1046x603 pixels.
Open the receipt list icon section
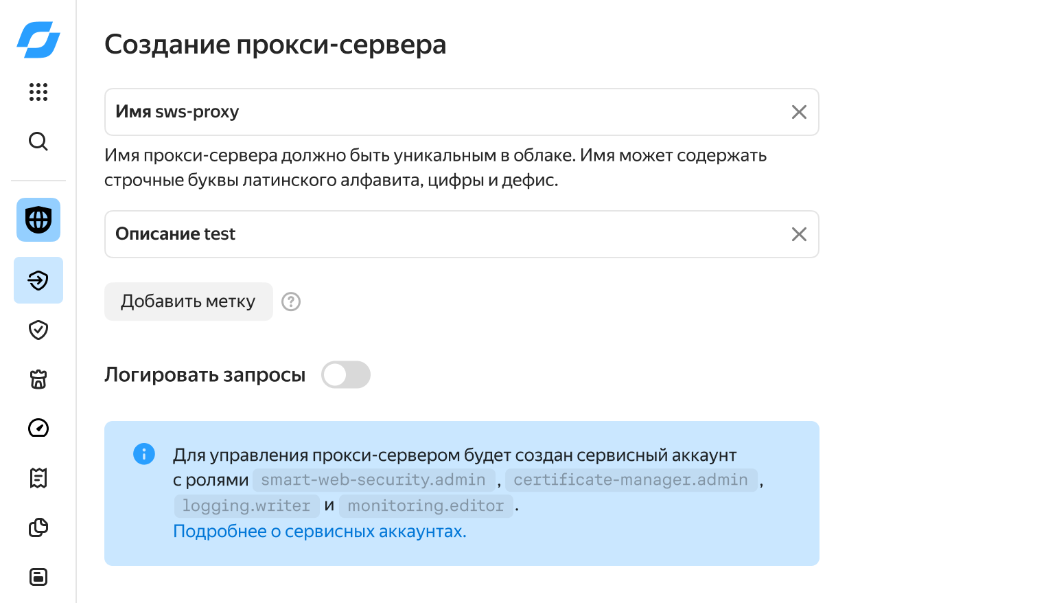(x=38, y=478)
